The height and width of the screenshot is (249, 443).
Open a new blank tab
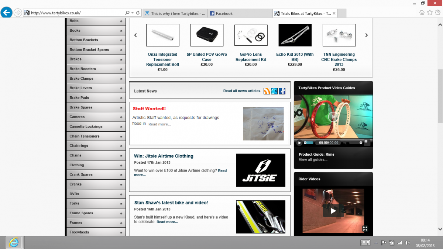coord(342,13)
